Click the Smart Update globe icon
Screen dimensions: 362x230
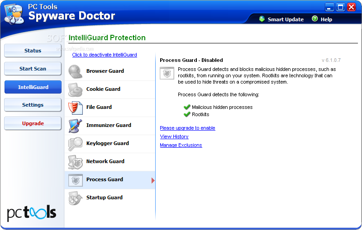[262, 19]
